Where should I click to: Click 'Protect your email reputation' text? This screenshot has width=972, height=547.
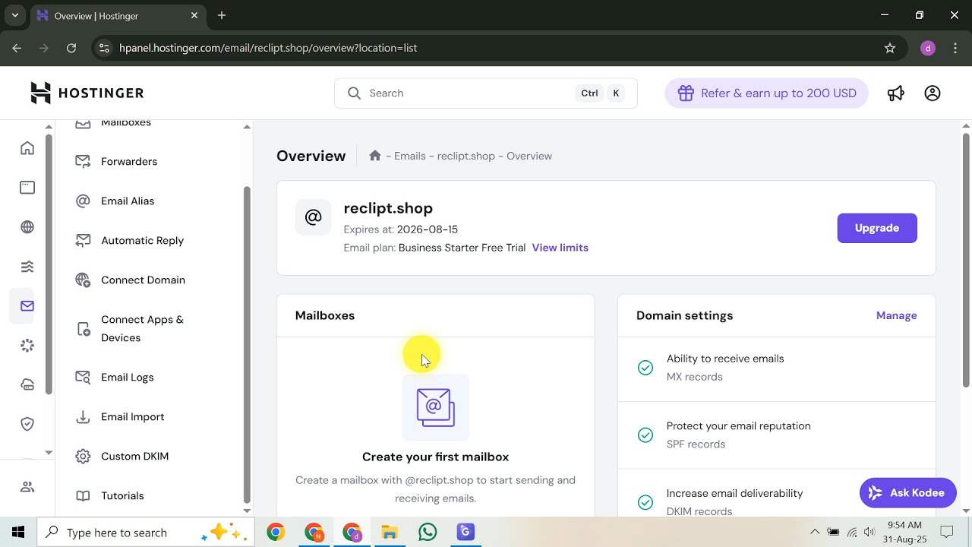coord(739,426)
